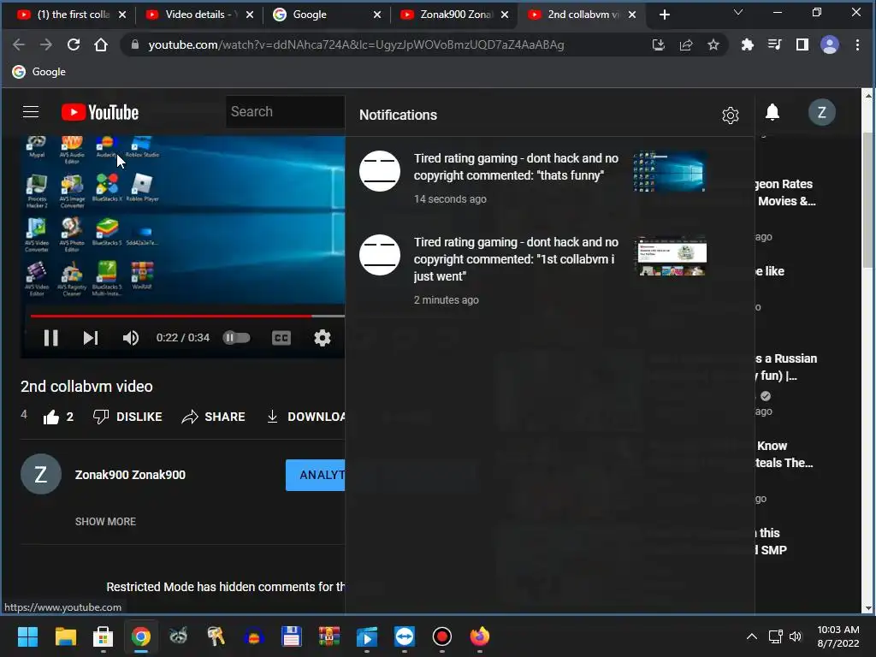Mute the video volume
This screenshot has height=657, width=876.
130,337
